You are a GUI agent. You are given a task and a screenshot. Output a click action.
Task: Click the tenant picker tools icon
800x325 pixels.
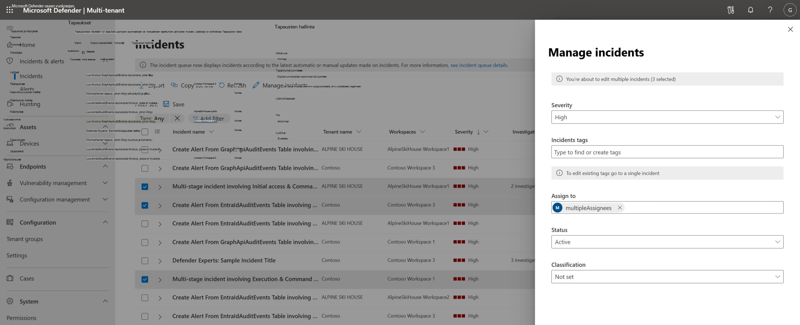[731, 10]
